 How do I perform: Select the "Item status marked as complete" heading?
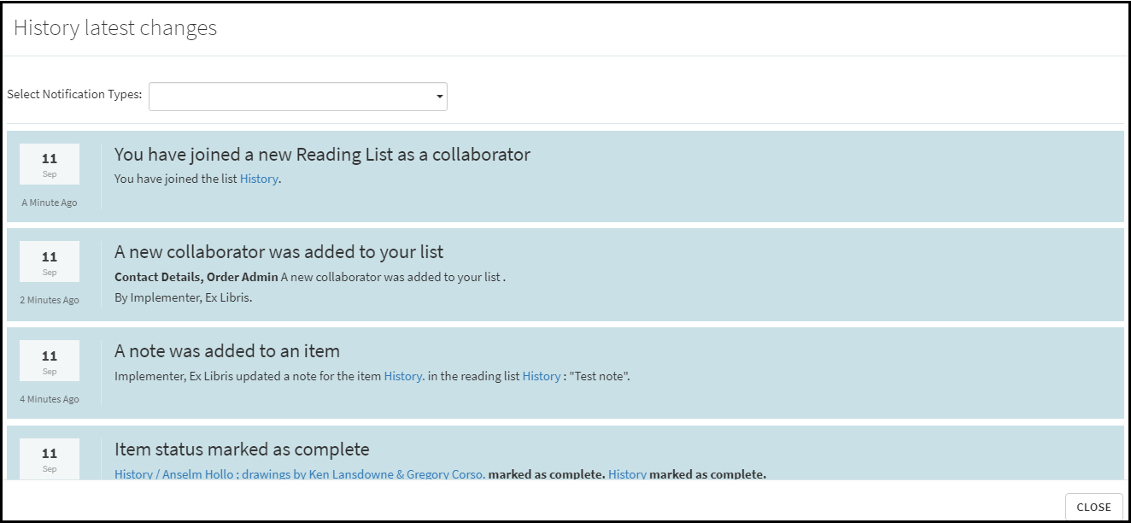coord(242,450)
